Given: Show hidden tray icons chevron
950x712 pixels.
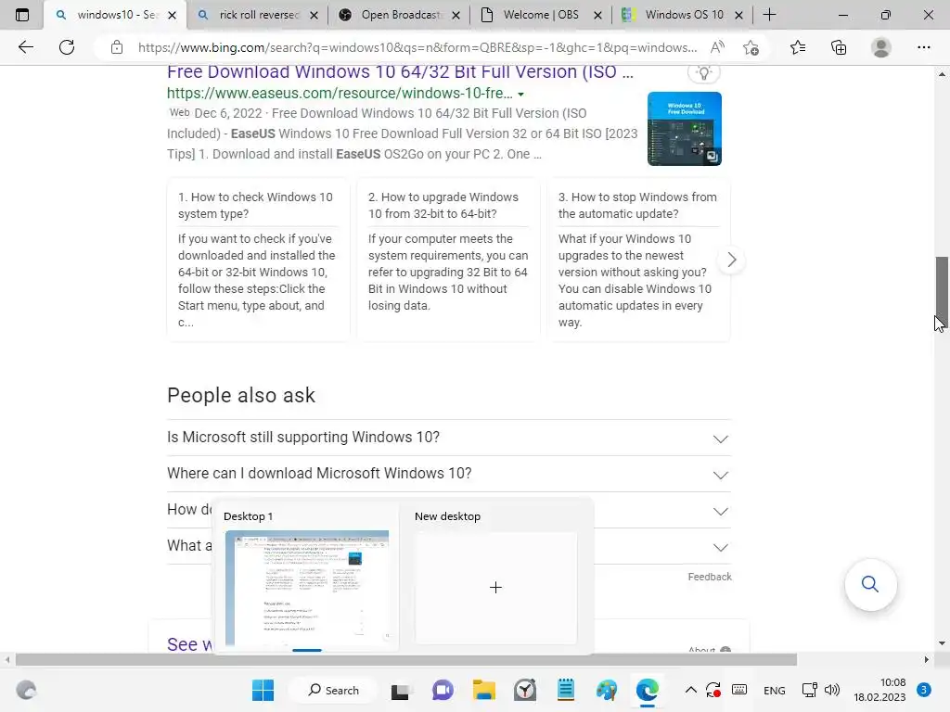Looking at the screenshot, I should (690, 690).
